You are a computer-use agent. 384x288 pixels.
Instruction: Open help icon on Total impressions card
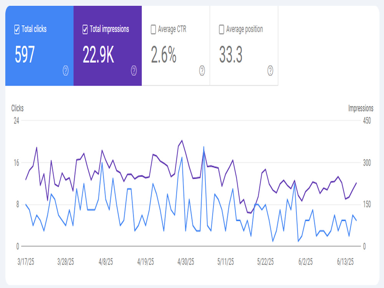(134, 71)
